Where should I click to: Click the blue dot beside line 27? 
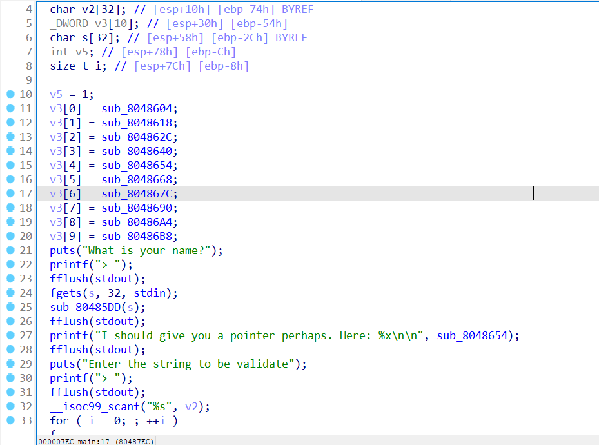point(10,335)
